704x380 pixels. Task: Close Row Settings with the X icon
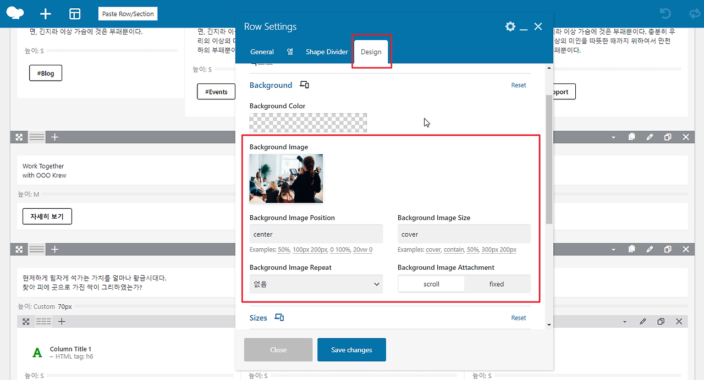pos(538,26)
